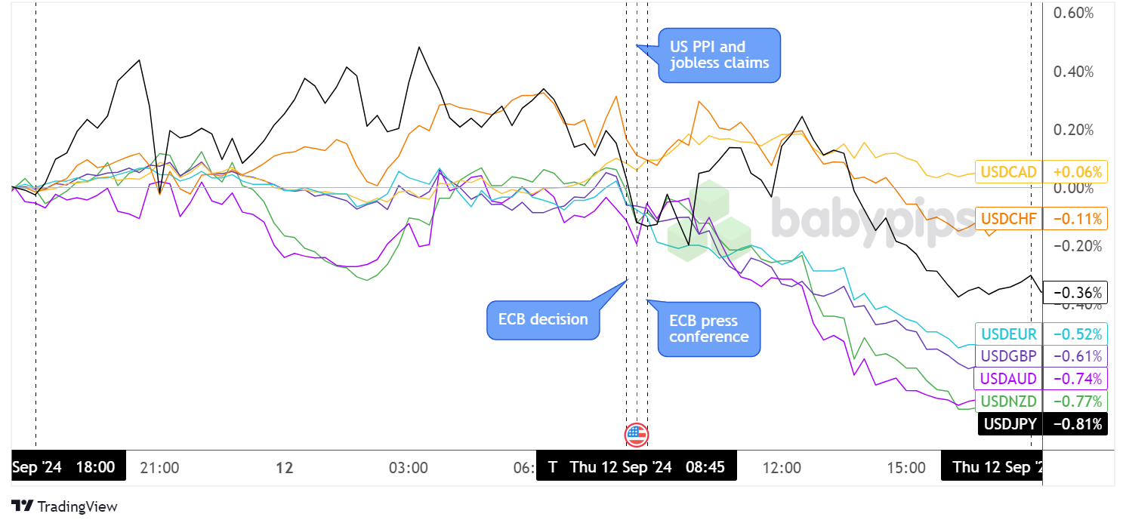
Task: Select the USDCAD series label
Action: pyautogui.click(x=1008, y=171)
